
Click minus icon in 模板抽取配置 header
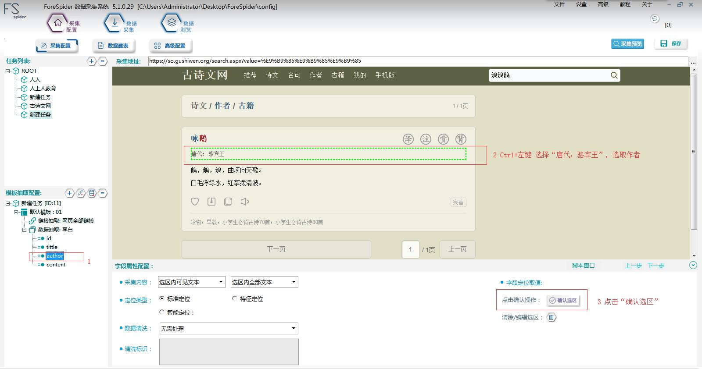pos(103,193)
